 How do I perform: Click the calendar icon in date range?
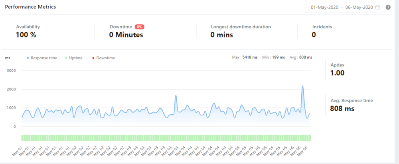click(x=377, y=7)
